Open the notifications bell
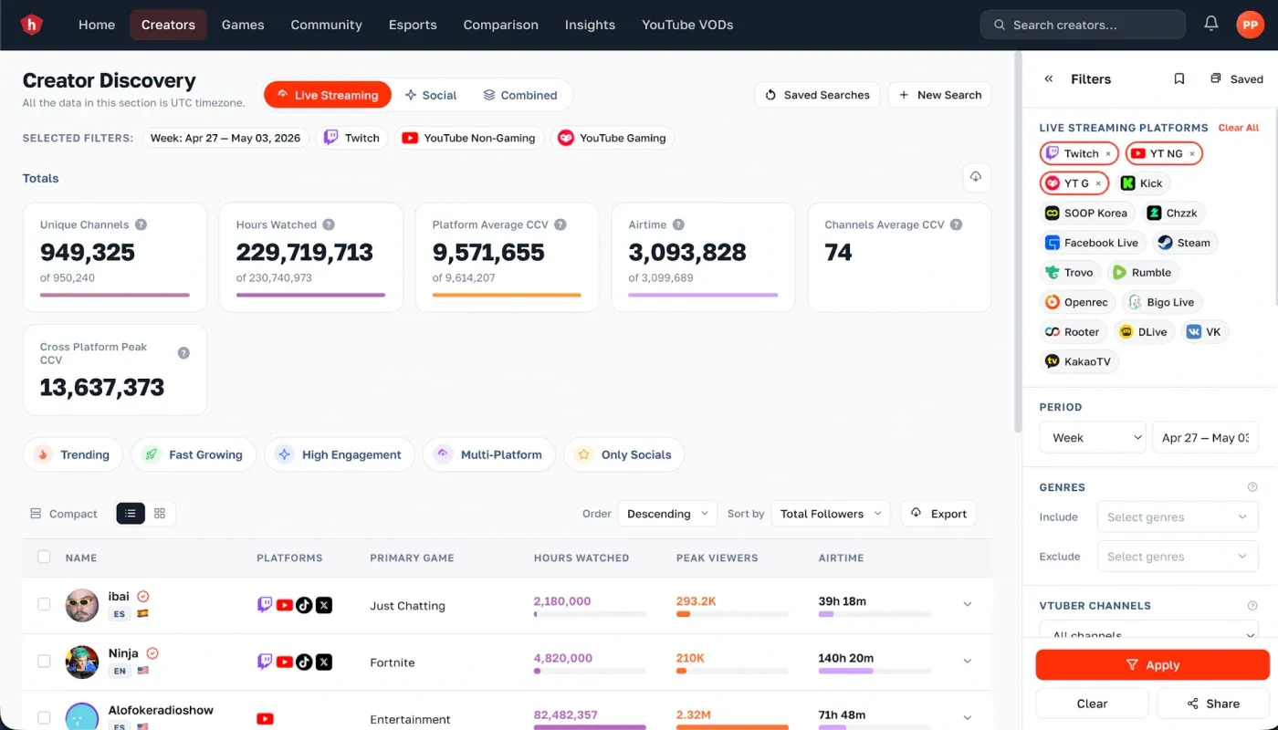Screen dimensions: 1278x730 coord(1211,24)
